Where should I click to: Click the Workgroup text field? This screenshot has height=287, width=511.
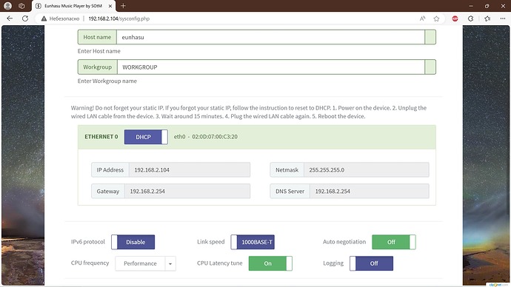(270, 67)
